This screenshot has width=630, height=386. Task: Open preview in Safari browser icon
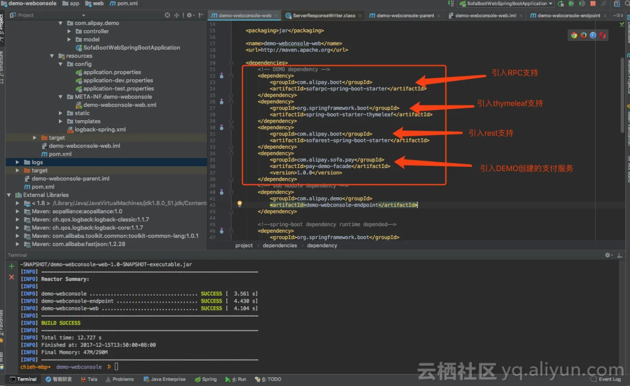coord(593,35)
